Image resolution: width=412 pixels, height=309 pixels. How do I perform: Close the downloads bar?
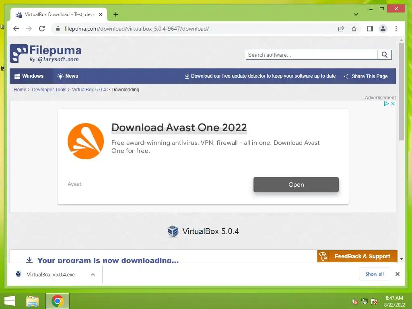[398, 274]
